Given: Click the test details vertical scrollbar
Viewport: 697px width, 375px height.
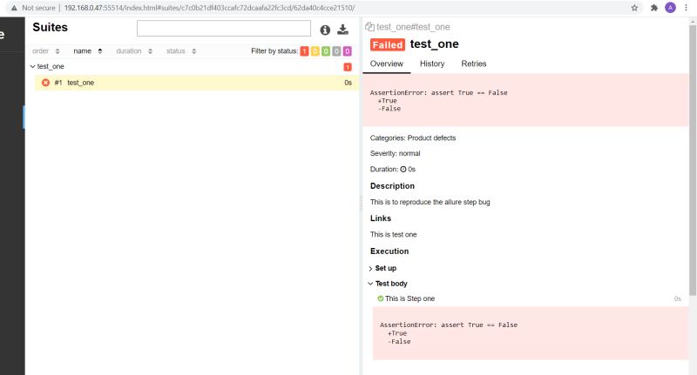Looking at the screenshot, I should pyautogui.click(x=693, y=160).
